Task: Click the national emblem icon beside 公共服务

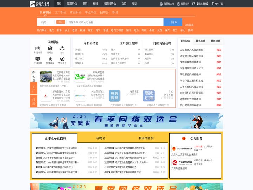Action: tap(184, 139)
